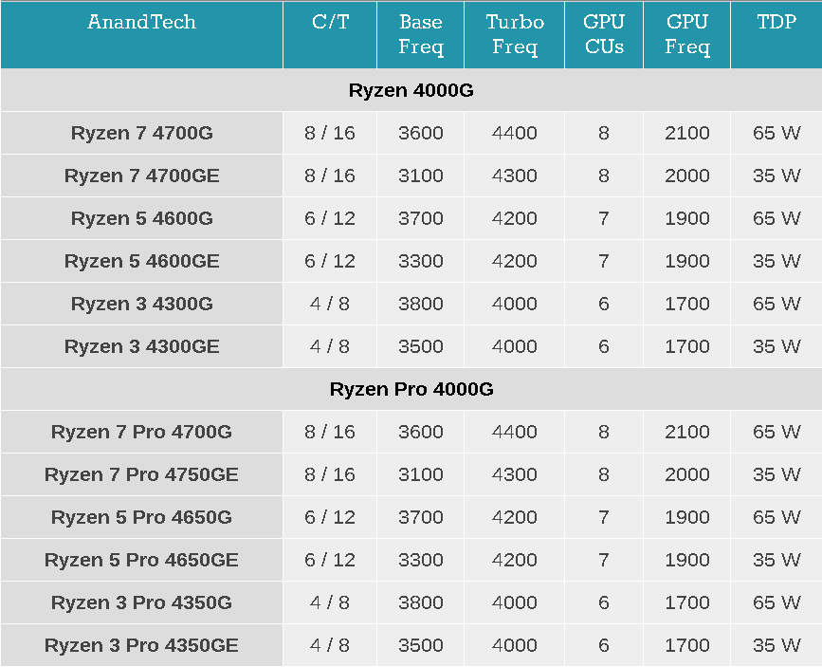Click the Ryzen 5 4600GE row name
Screen dimensions: 822x667
pos(141,261)
